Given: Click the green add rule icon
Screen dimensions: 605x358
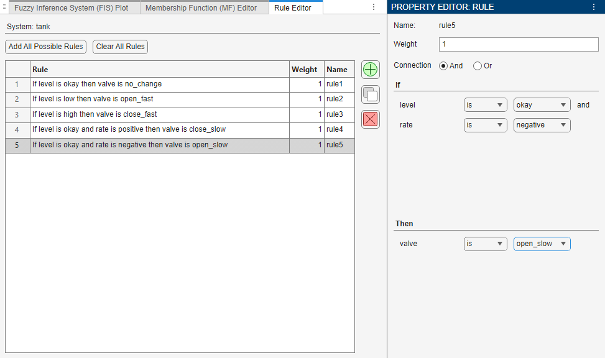Looking at the screenshot, I should point(371,70).
